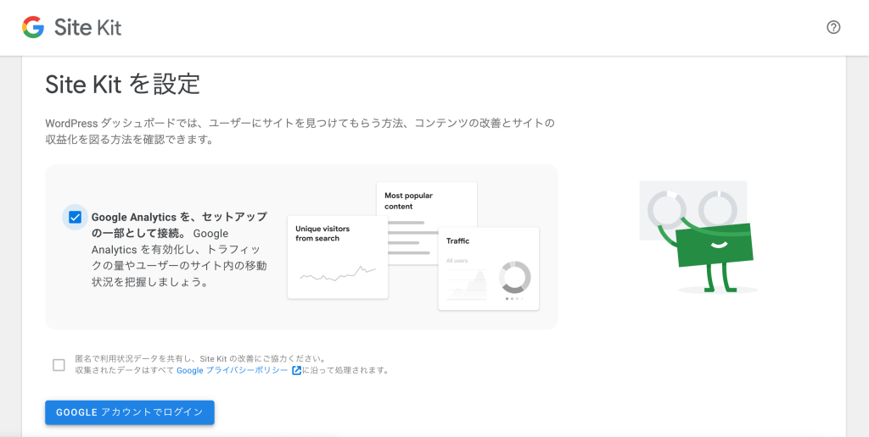Click the Unique visitors from search card

click(x=338, y=257)
